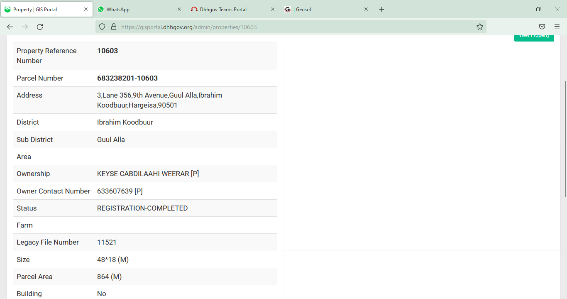The height and width of the screenshot is (299, 567).
Task: Close the Dhhgov Teams Portal tab
Action: pyautogui.click(x=273, y=9)
